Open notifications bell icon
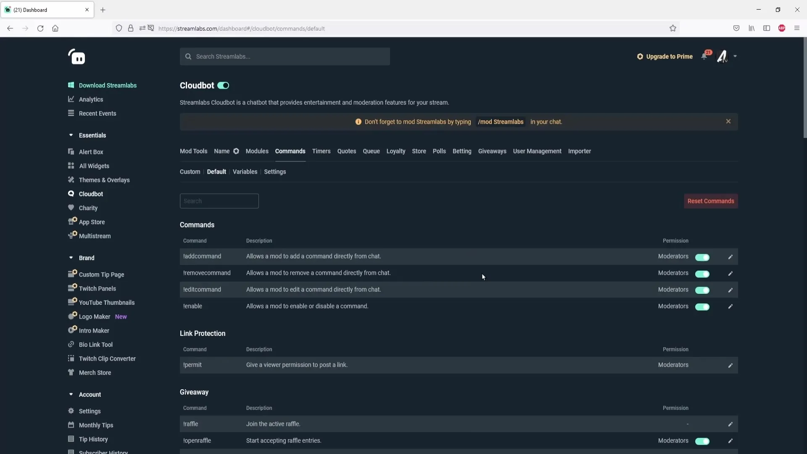Screen dimensions: 807x454 point(704,56)
